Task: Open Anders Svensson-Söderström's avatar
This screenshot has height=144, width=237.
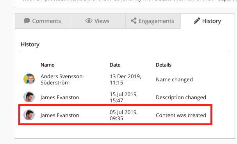Action: (29, 79)
